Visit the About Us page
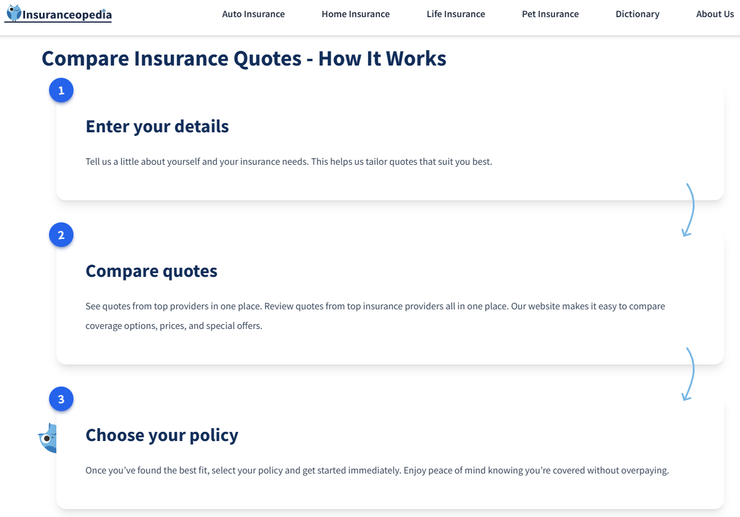This screenshot has width=740, height=517. pyautogui.click(x=715, y=14)
